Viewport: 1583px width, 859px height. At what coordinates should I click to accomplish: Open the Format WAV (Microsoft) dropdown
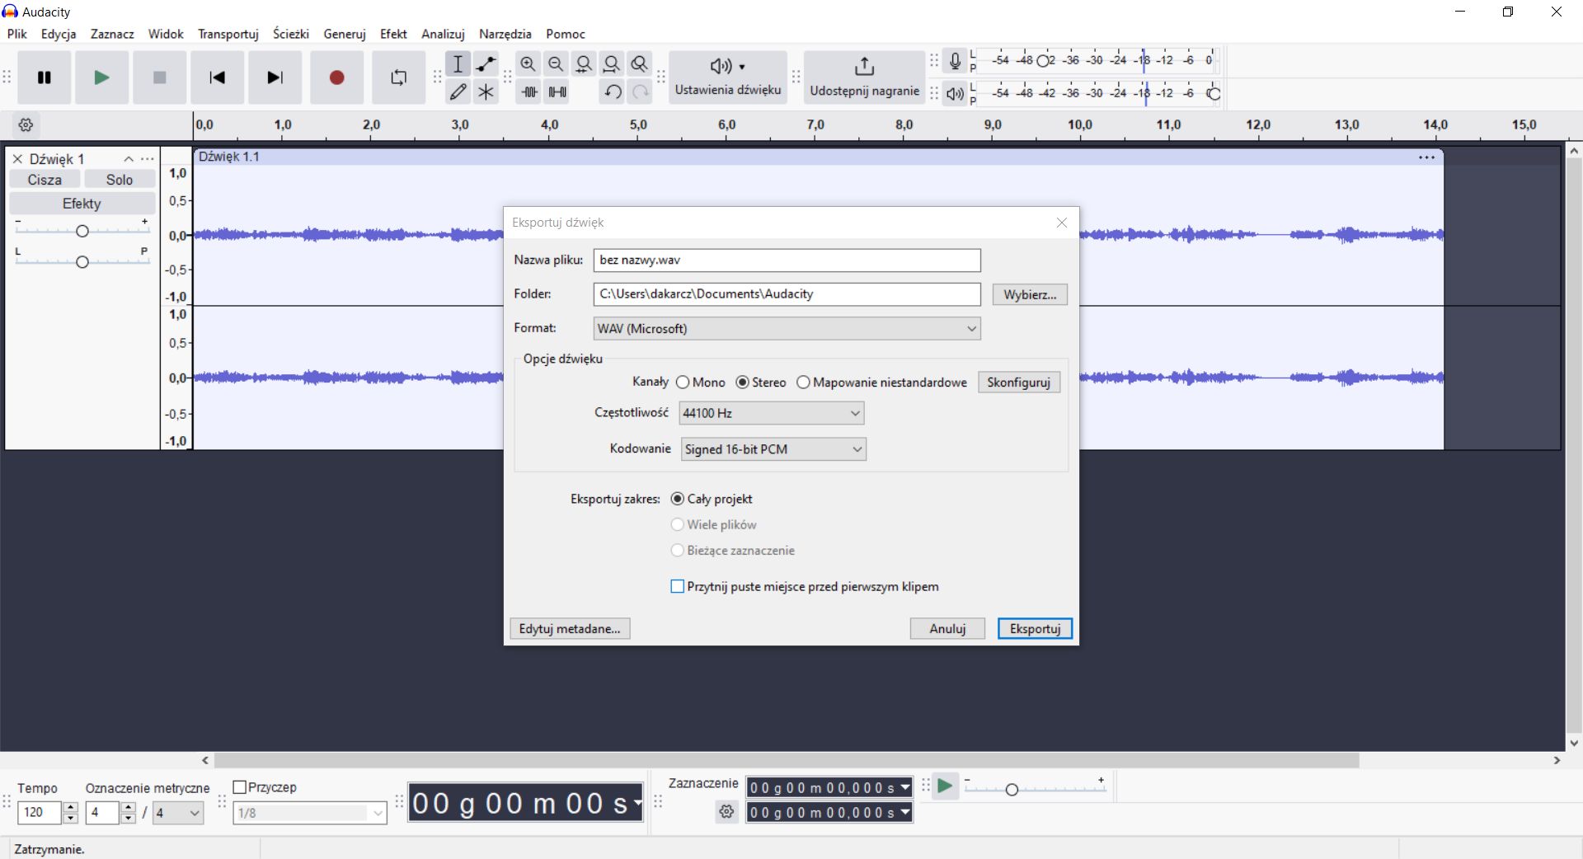coord(787,329)
